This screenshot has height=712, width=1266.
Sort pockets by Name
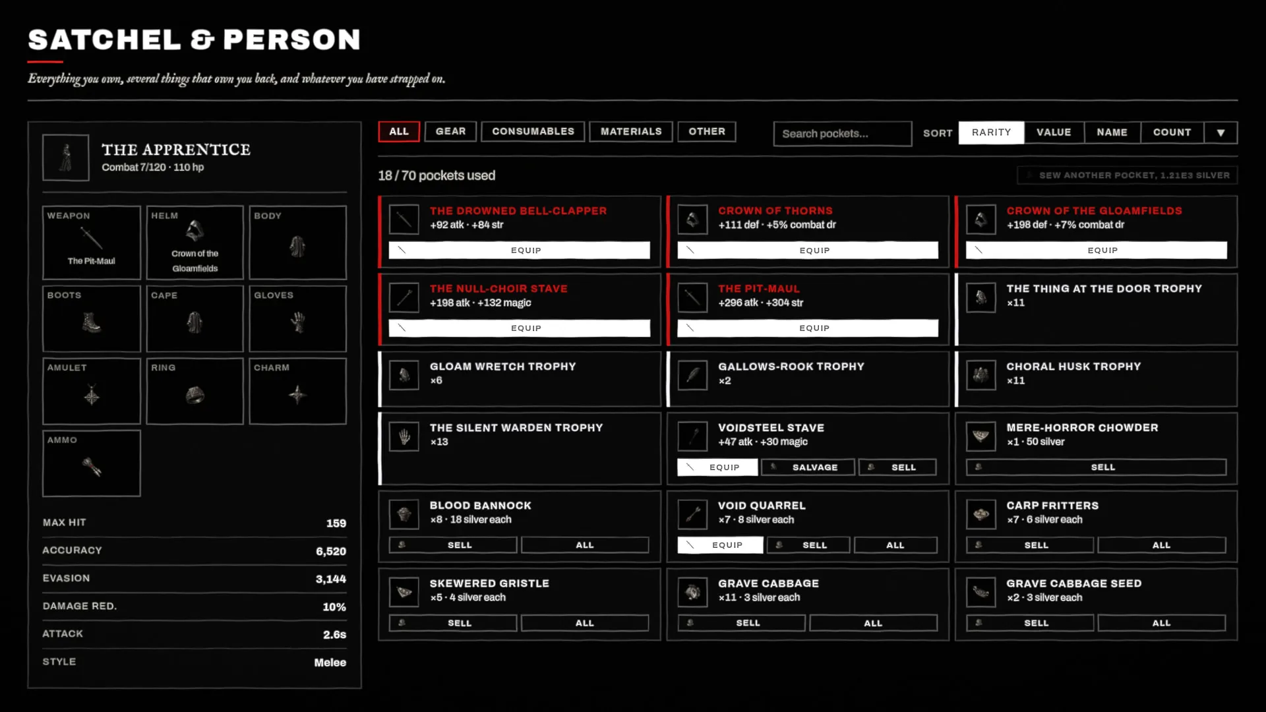click(1112, 133)
